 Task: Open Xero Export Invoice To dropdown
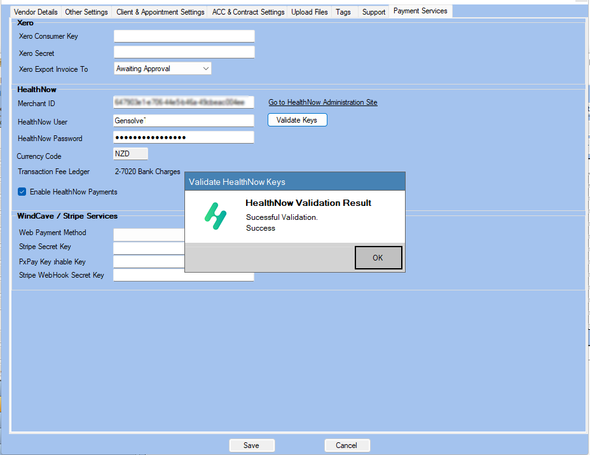[x=163, y=69]
